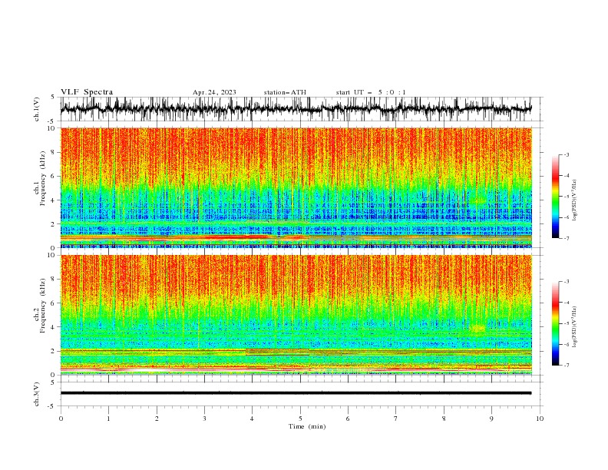608x470 pixels.
Task: Click the flat ch.3 voltage trace
Action: (x=296, y=393)
